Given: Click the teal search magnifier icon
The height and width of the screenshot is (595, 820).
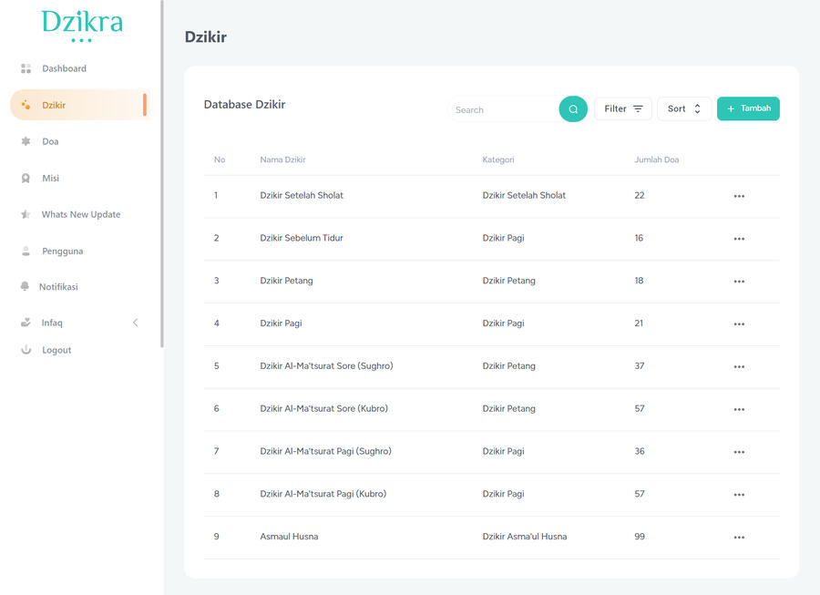Looking at the screenshot, I should [x=573, y=109].
